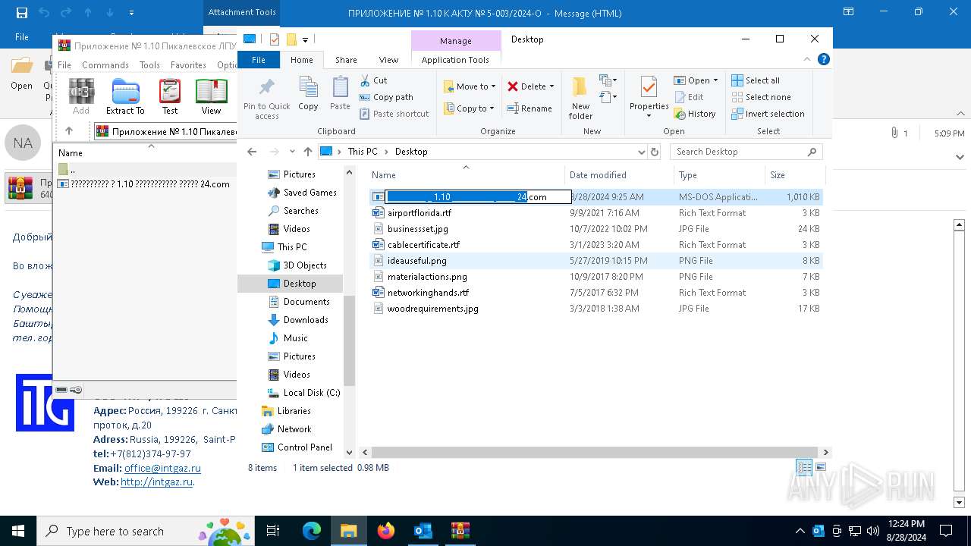Open the Commands menu in WinRAR
Viewport: 971px width, 546px height.
click(105, 65)
